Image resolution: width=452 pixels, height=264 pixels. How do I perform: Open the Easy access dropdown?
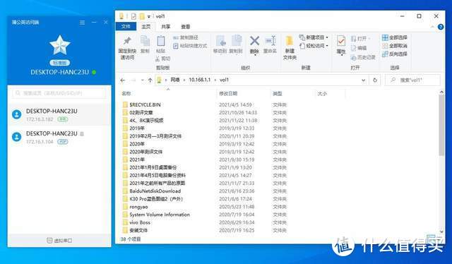pos(314,46)
